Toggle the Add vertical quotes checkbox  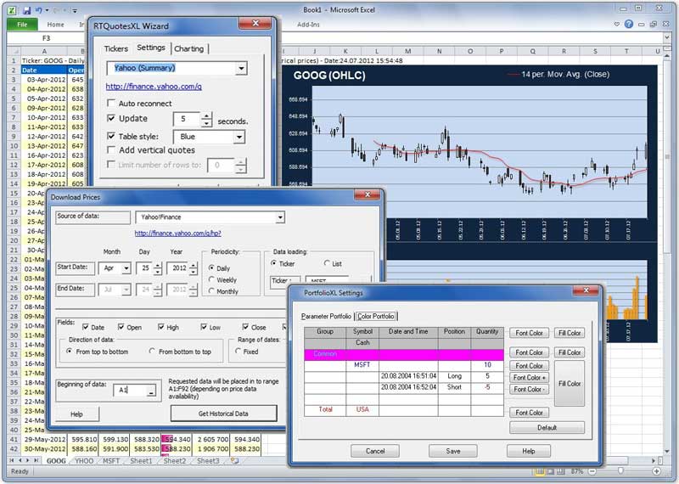[111, 150]
